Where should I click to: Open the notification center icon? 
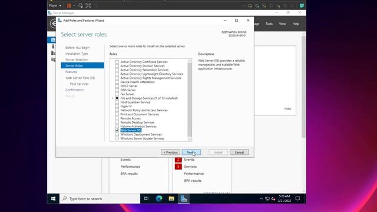pos(297,198)
